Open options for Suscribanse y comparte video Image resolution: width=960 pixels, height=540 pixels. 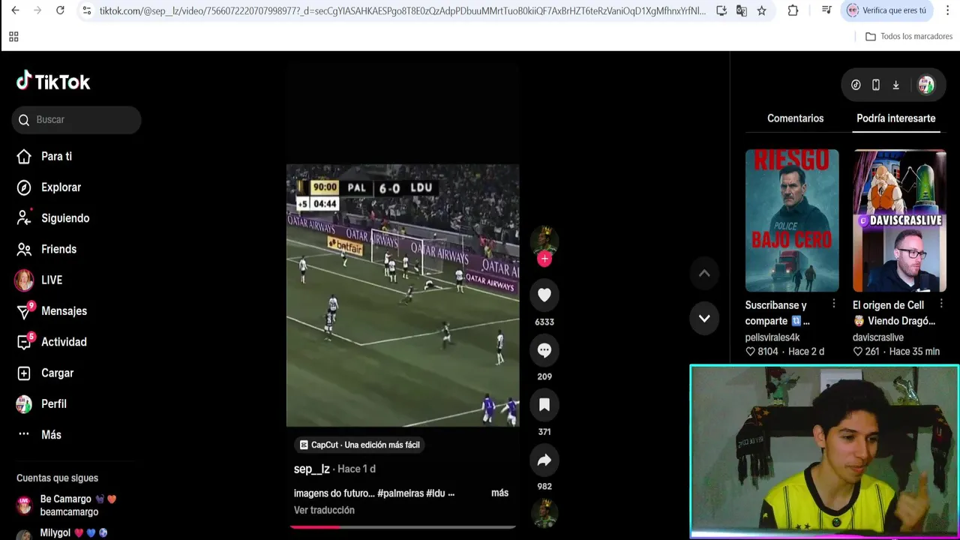833,304
